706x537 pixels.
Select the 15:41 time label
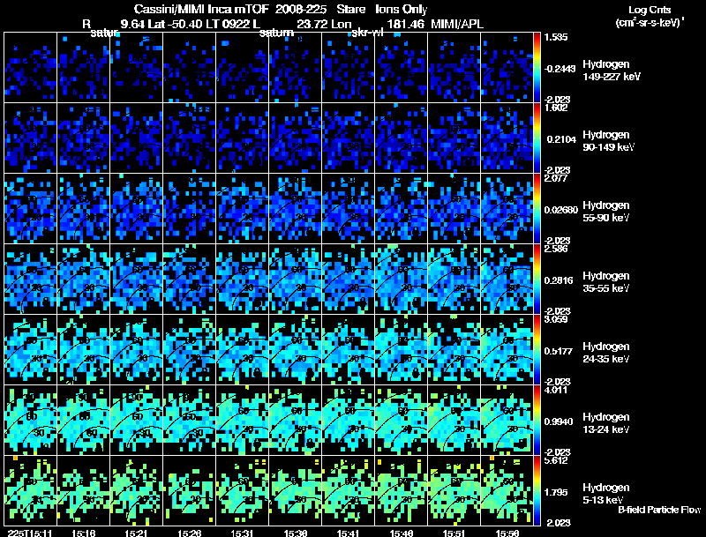coord(348,533)
